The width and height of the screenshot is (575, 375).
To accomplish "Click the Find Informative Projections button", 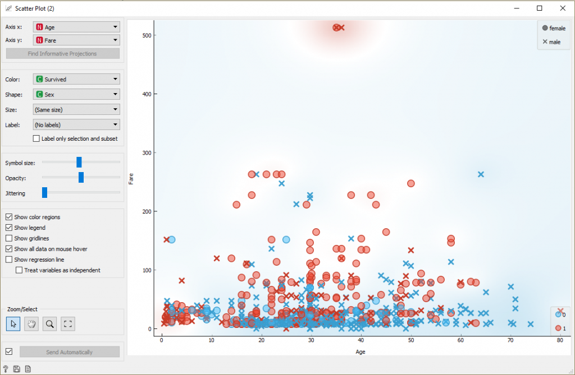I will coord(62,53).
